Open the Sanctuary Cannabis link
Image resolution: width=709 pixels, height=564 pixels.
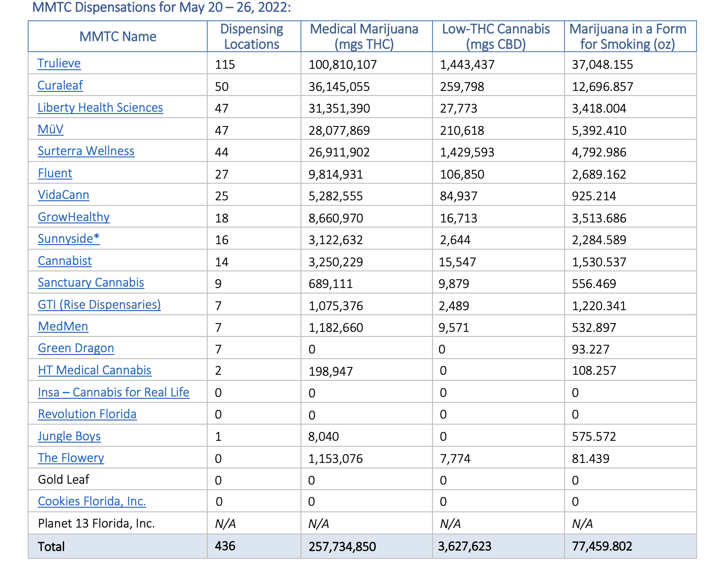91,282
